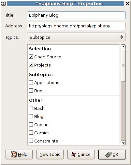
Task: Click the New Topic button
Action: point(50,155)
